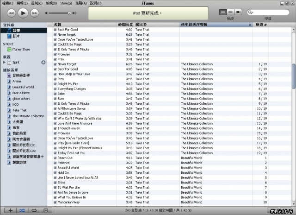Uncheck the Shine song checkbox
This screenshot has width=296, height=215.
coord(55,183)
